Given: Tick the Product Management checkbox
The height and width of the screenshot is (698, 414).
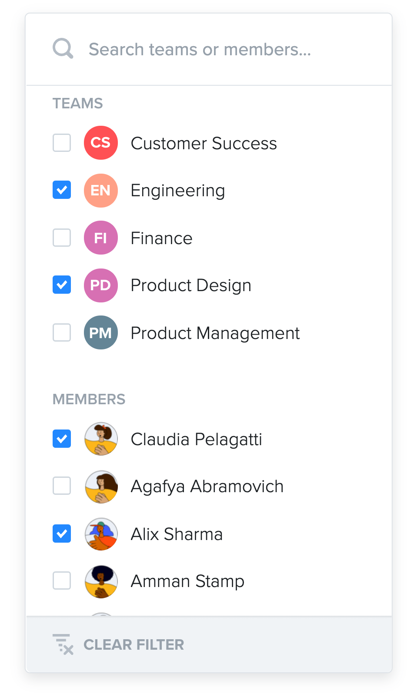Looking at the screenshot, I should pos(62,332).
